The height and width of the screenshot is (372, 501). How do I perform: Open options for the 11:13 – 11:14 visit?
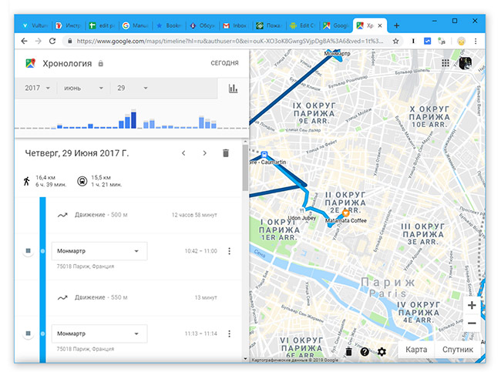point(229,333)
